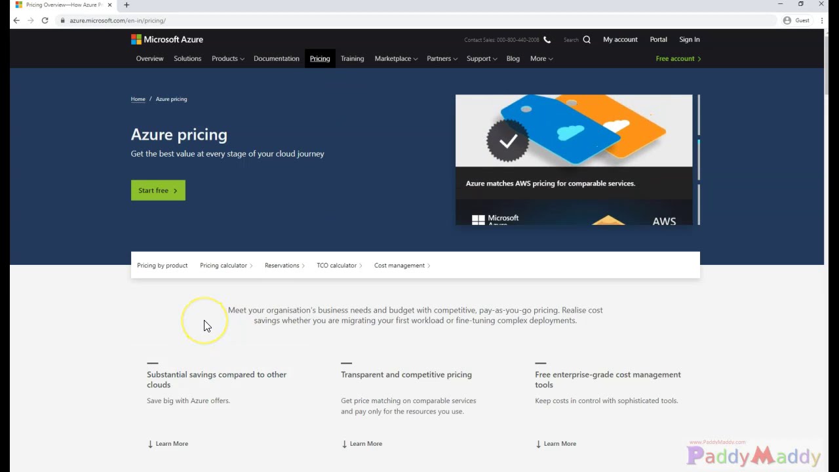This screenshot has width=839, height=472.
Task: Click the Free account link
Action: [678, 58]
